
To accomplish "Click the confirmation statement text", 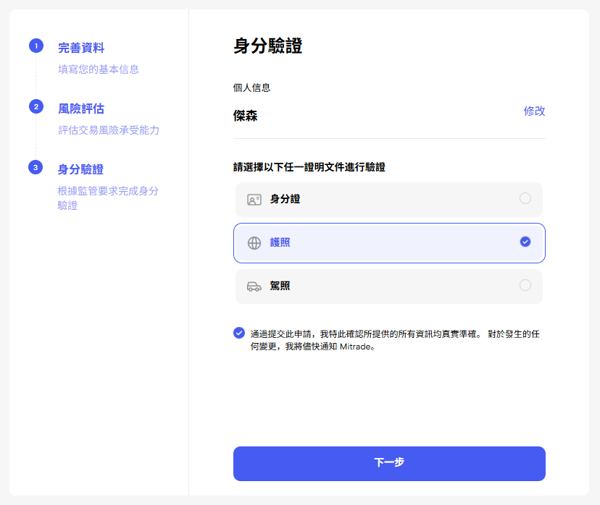I will 395,340.
